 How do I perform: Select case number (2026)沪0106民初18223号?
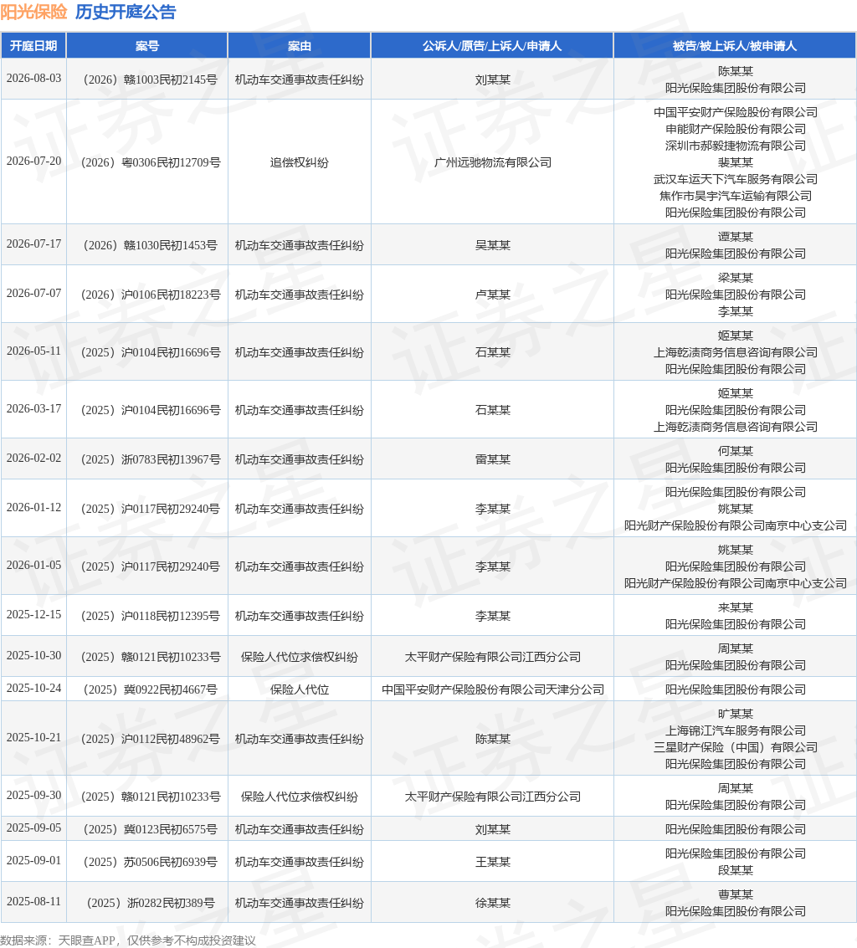point(150,295)
